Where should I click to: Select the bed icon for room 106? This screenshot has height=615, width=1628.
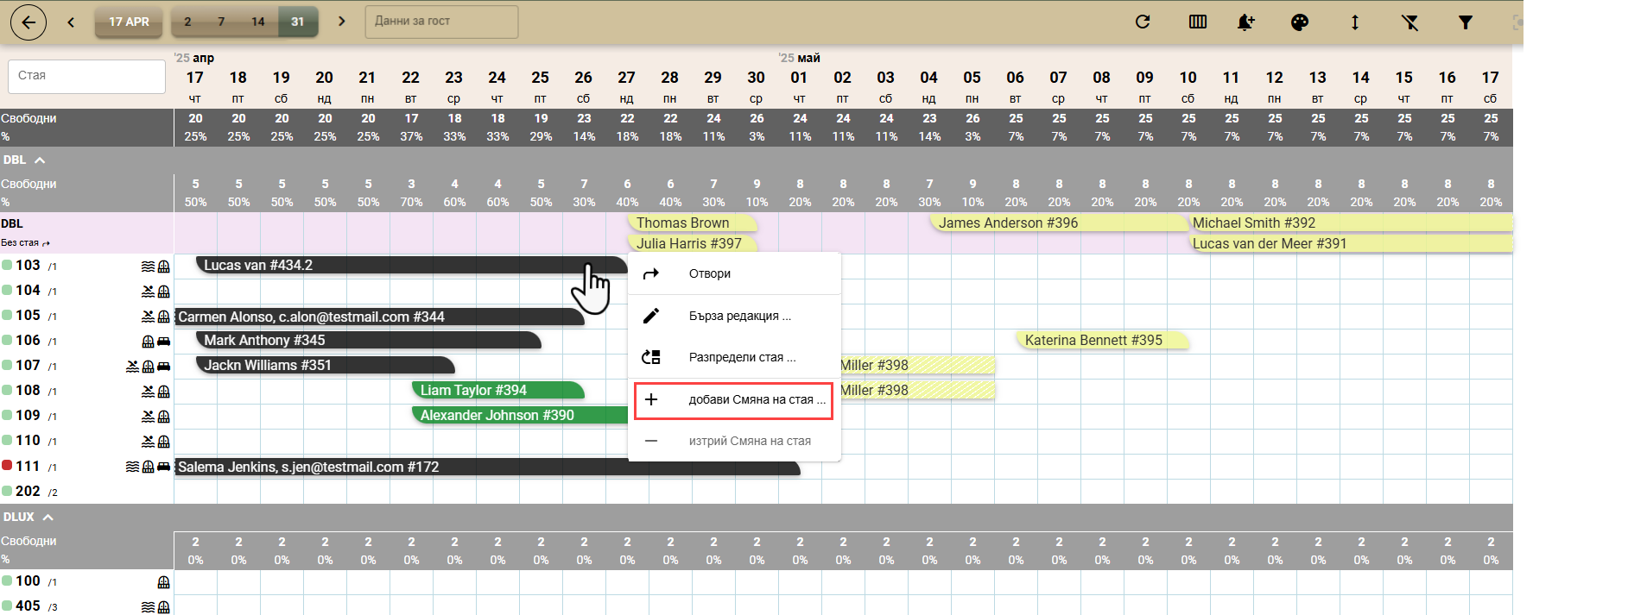coord(163,342)
